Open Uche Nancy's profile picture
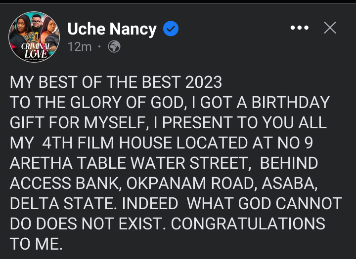Viewport: 356px width, 259px height. pos(34,37)
